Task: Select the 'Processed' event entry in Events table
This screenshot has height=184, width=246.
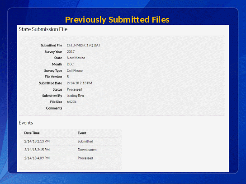Action: point(85,158)
